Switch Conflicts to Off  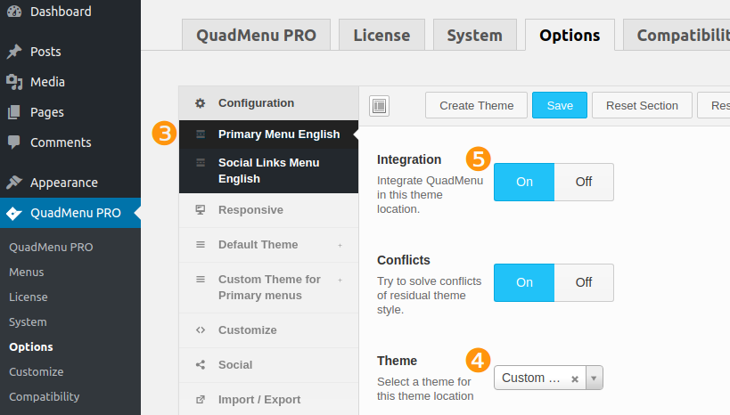(x=584, y=282)
